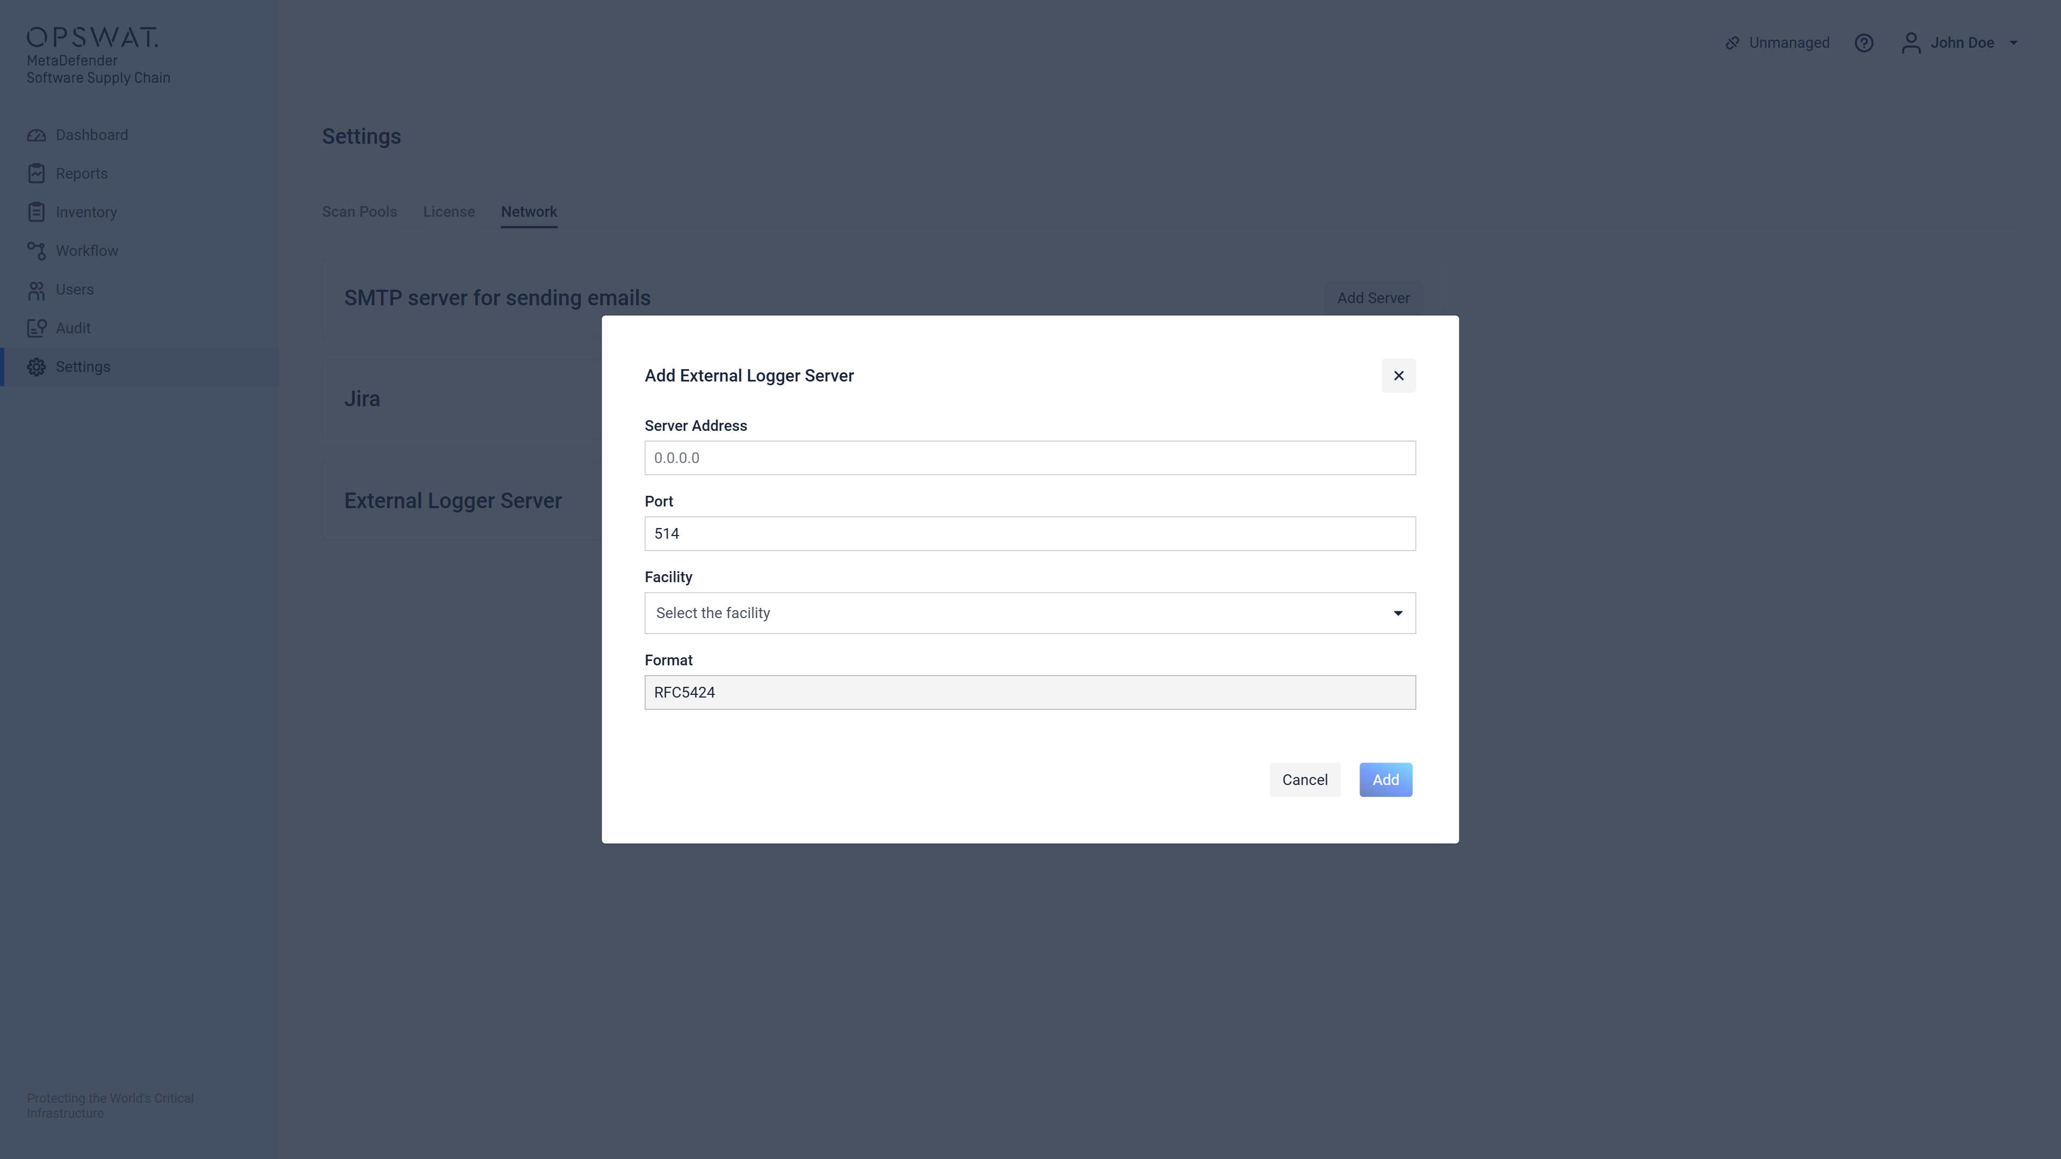This screenshot has height=1159, width=2061.
Task: Focus the Server Address input field
Action: point(1030,458)
